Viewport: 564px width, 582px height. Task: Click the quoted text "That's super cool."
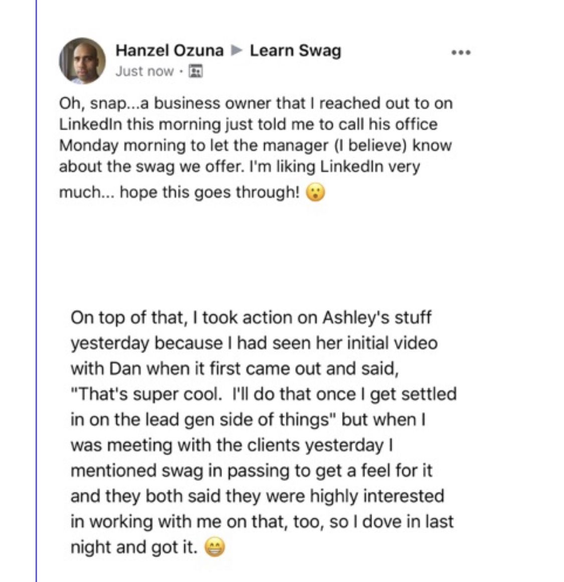pos(146,395)
